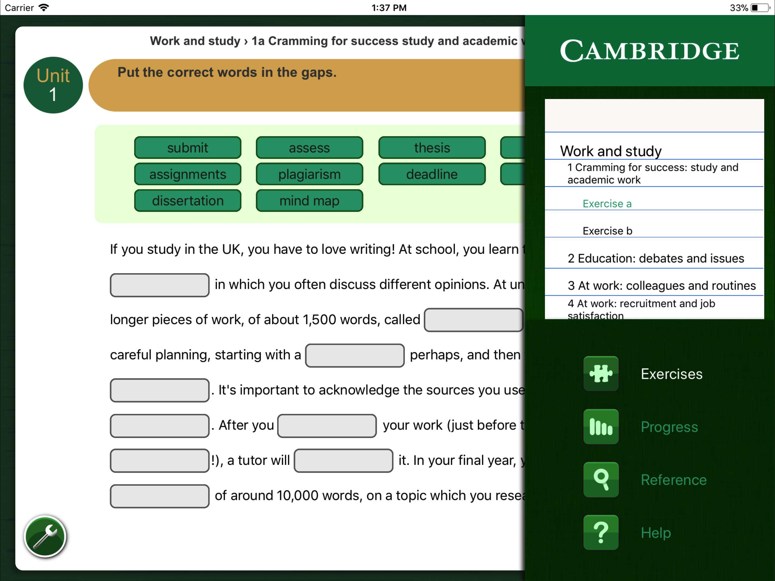Select the 'thesis' word tile
Viewport: 775px width, 581px height.
click(432, 148)
